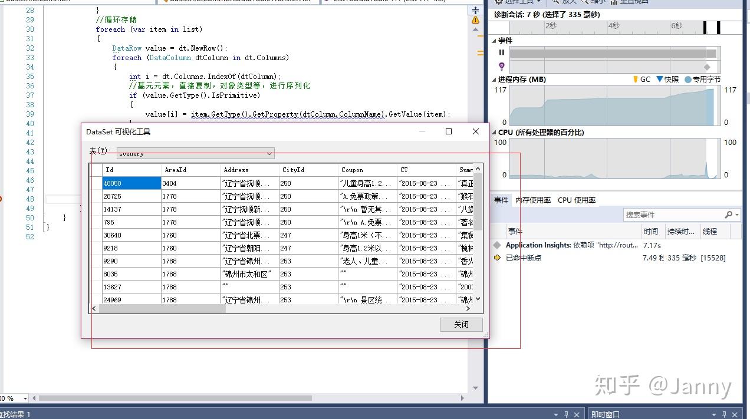Click the lightbulb IntelliTrace icon in events panel
Screen dimensions: 750x419
tap(502, 65)
